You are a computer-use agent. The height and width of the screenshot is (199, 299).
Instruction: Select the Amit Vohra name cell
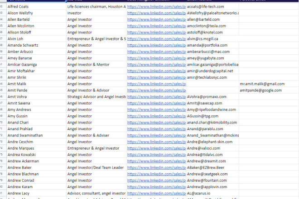click(x=36, y=97)
